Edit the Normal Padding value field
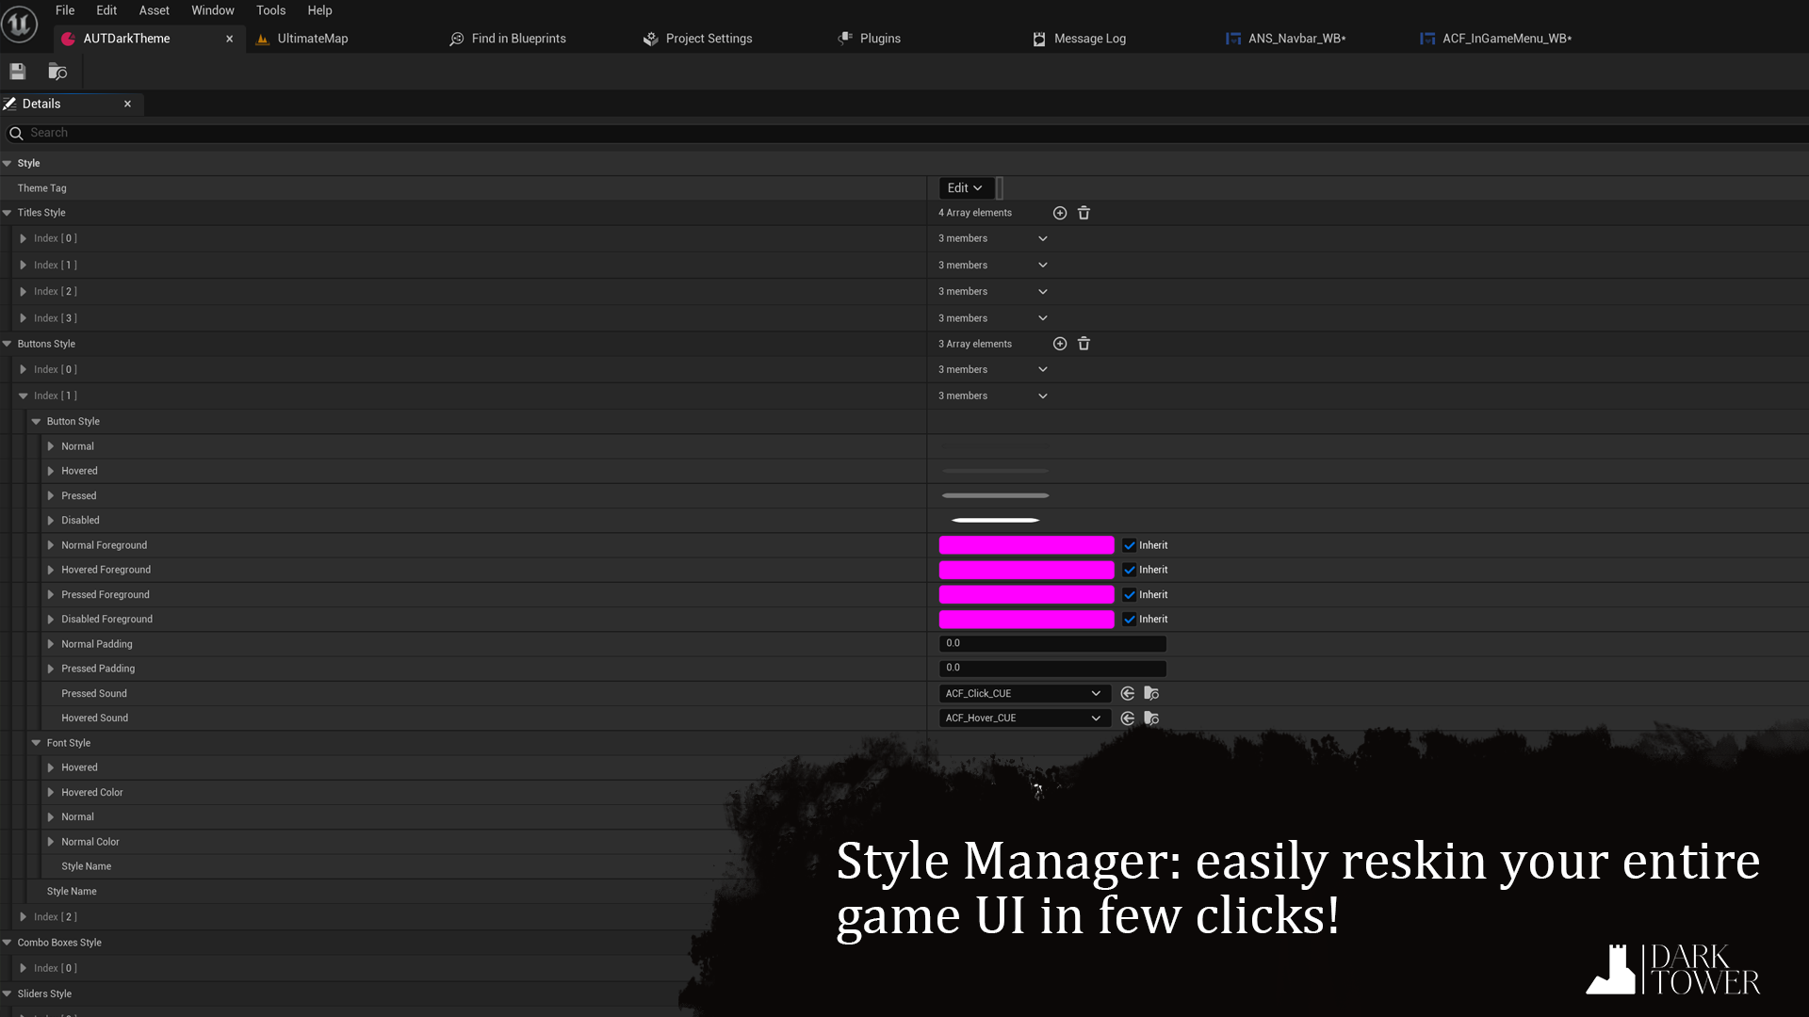This screenshot has width=1809, height=1017. coord(1051,643)
